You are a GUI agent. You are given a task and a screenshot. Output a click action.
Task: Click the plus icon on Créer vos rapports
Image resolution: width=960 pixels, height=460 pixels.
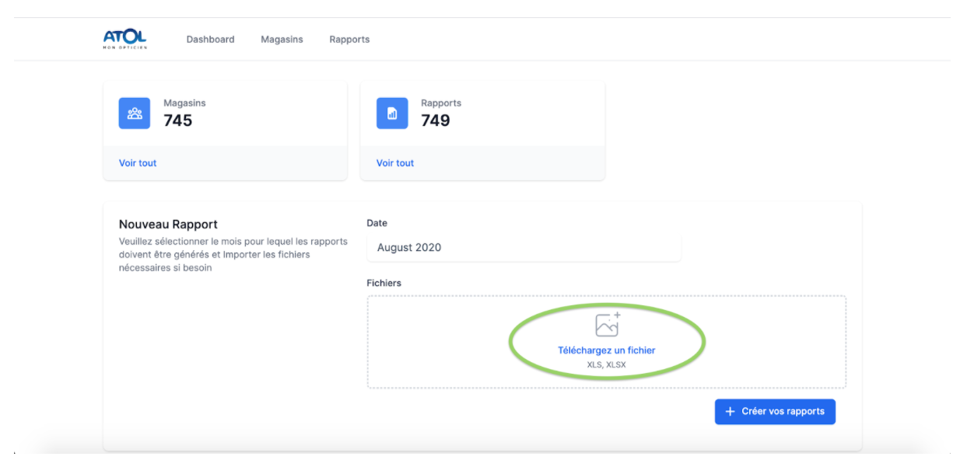(730, 412)
